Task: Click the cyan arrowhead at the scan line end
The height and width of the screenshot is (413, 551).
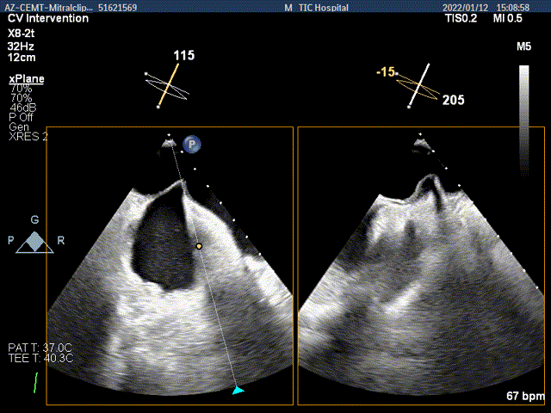Action: point(238,391)
